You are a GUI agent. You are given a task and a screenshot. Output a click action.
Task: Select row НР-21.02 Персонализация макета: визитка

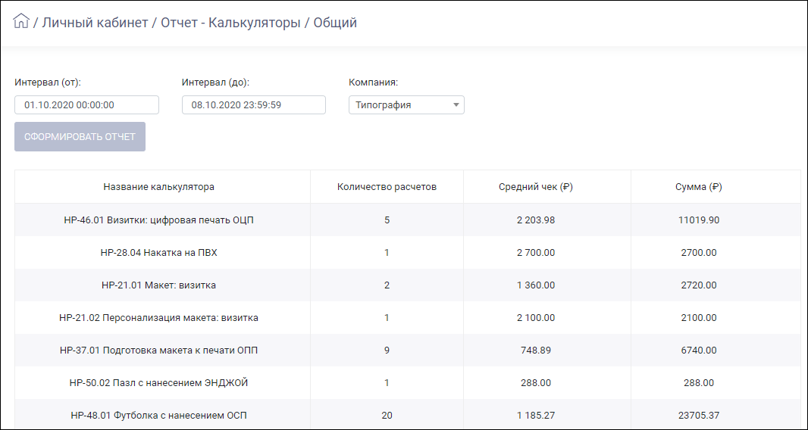(408, 318)
